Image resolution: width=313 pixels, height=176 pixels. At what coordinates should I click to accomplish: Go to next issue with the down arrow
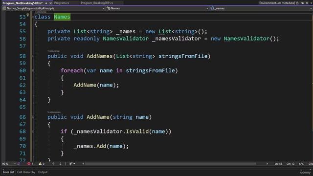[x=60, y=164]
